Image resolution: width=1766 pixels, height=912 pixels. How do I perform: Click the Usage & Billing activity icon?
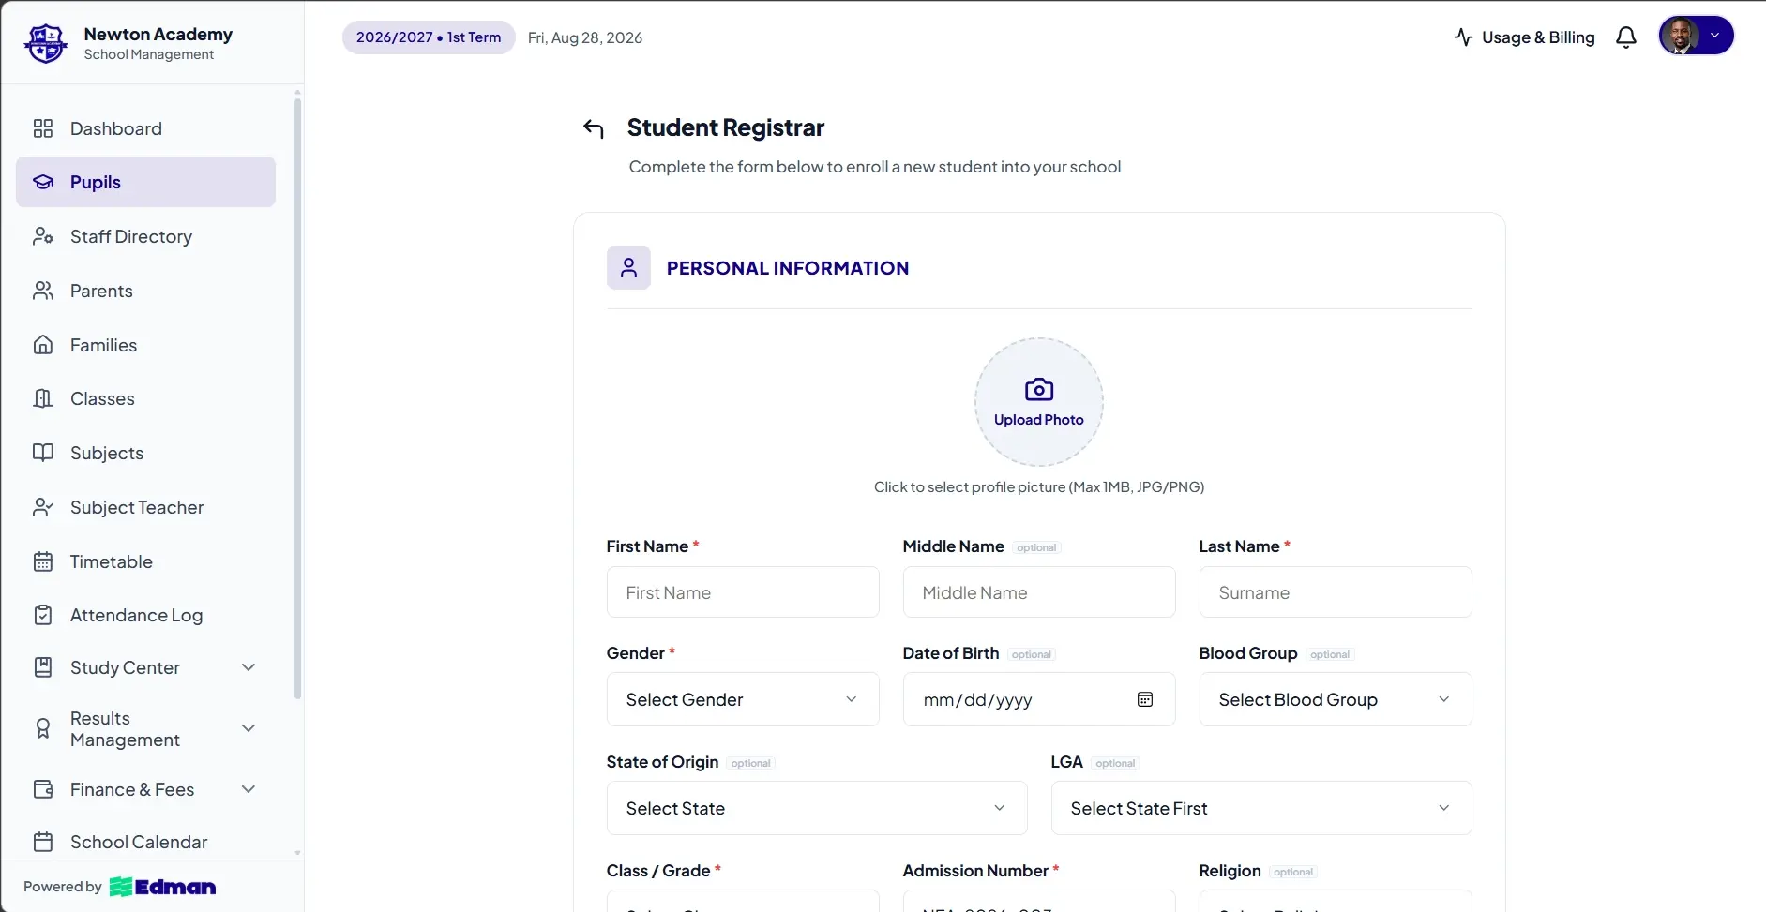pos(1463,37)
